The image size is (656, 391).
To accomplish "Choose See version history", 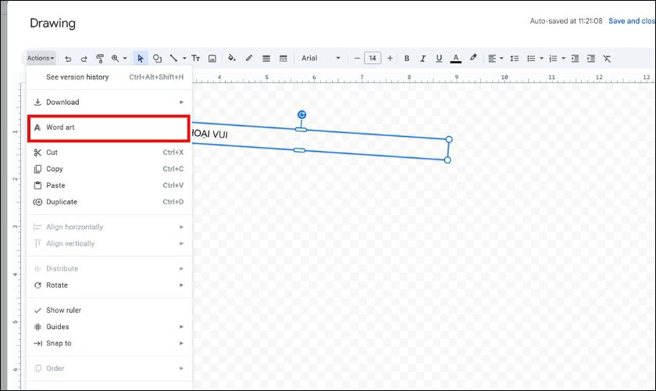I will pos(109,77).
